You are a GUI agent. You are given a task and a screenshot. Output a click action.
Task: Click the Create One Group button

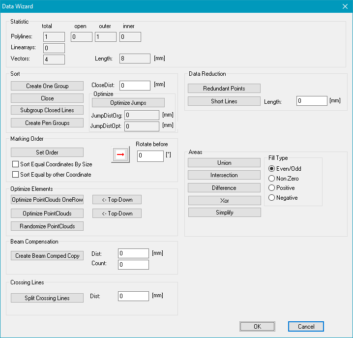47,86
